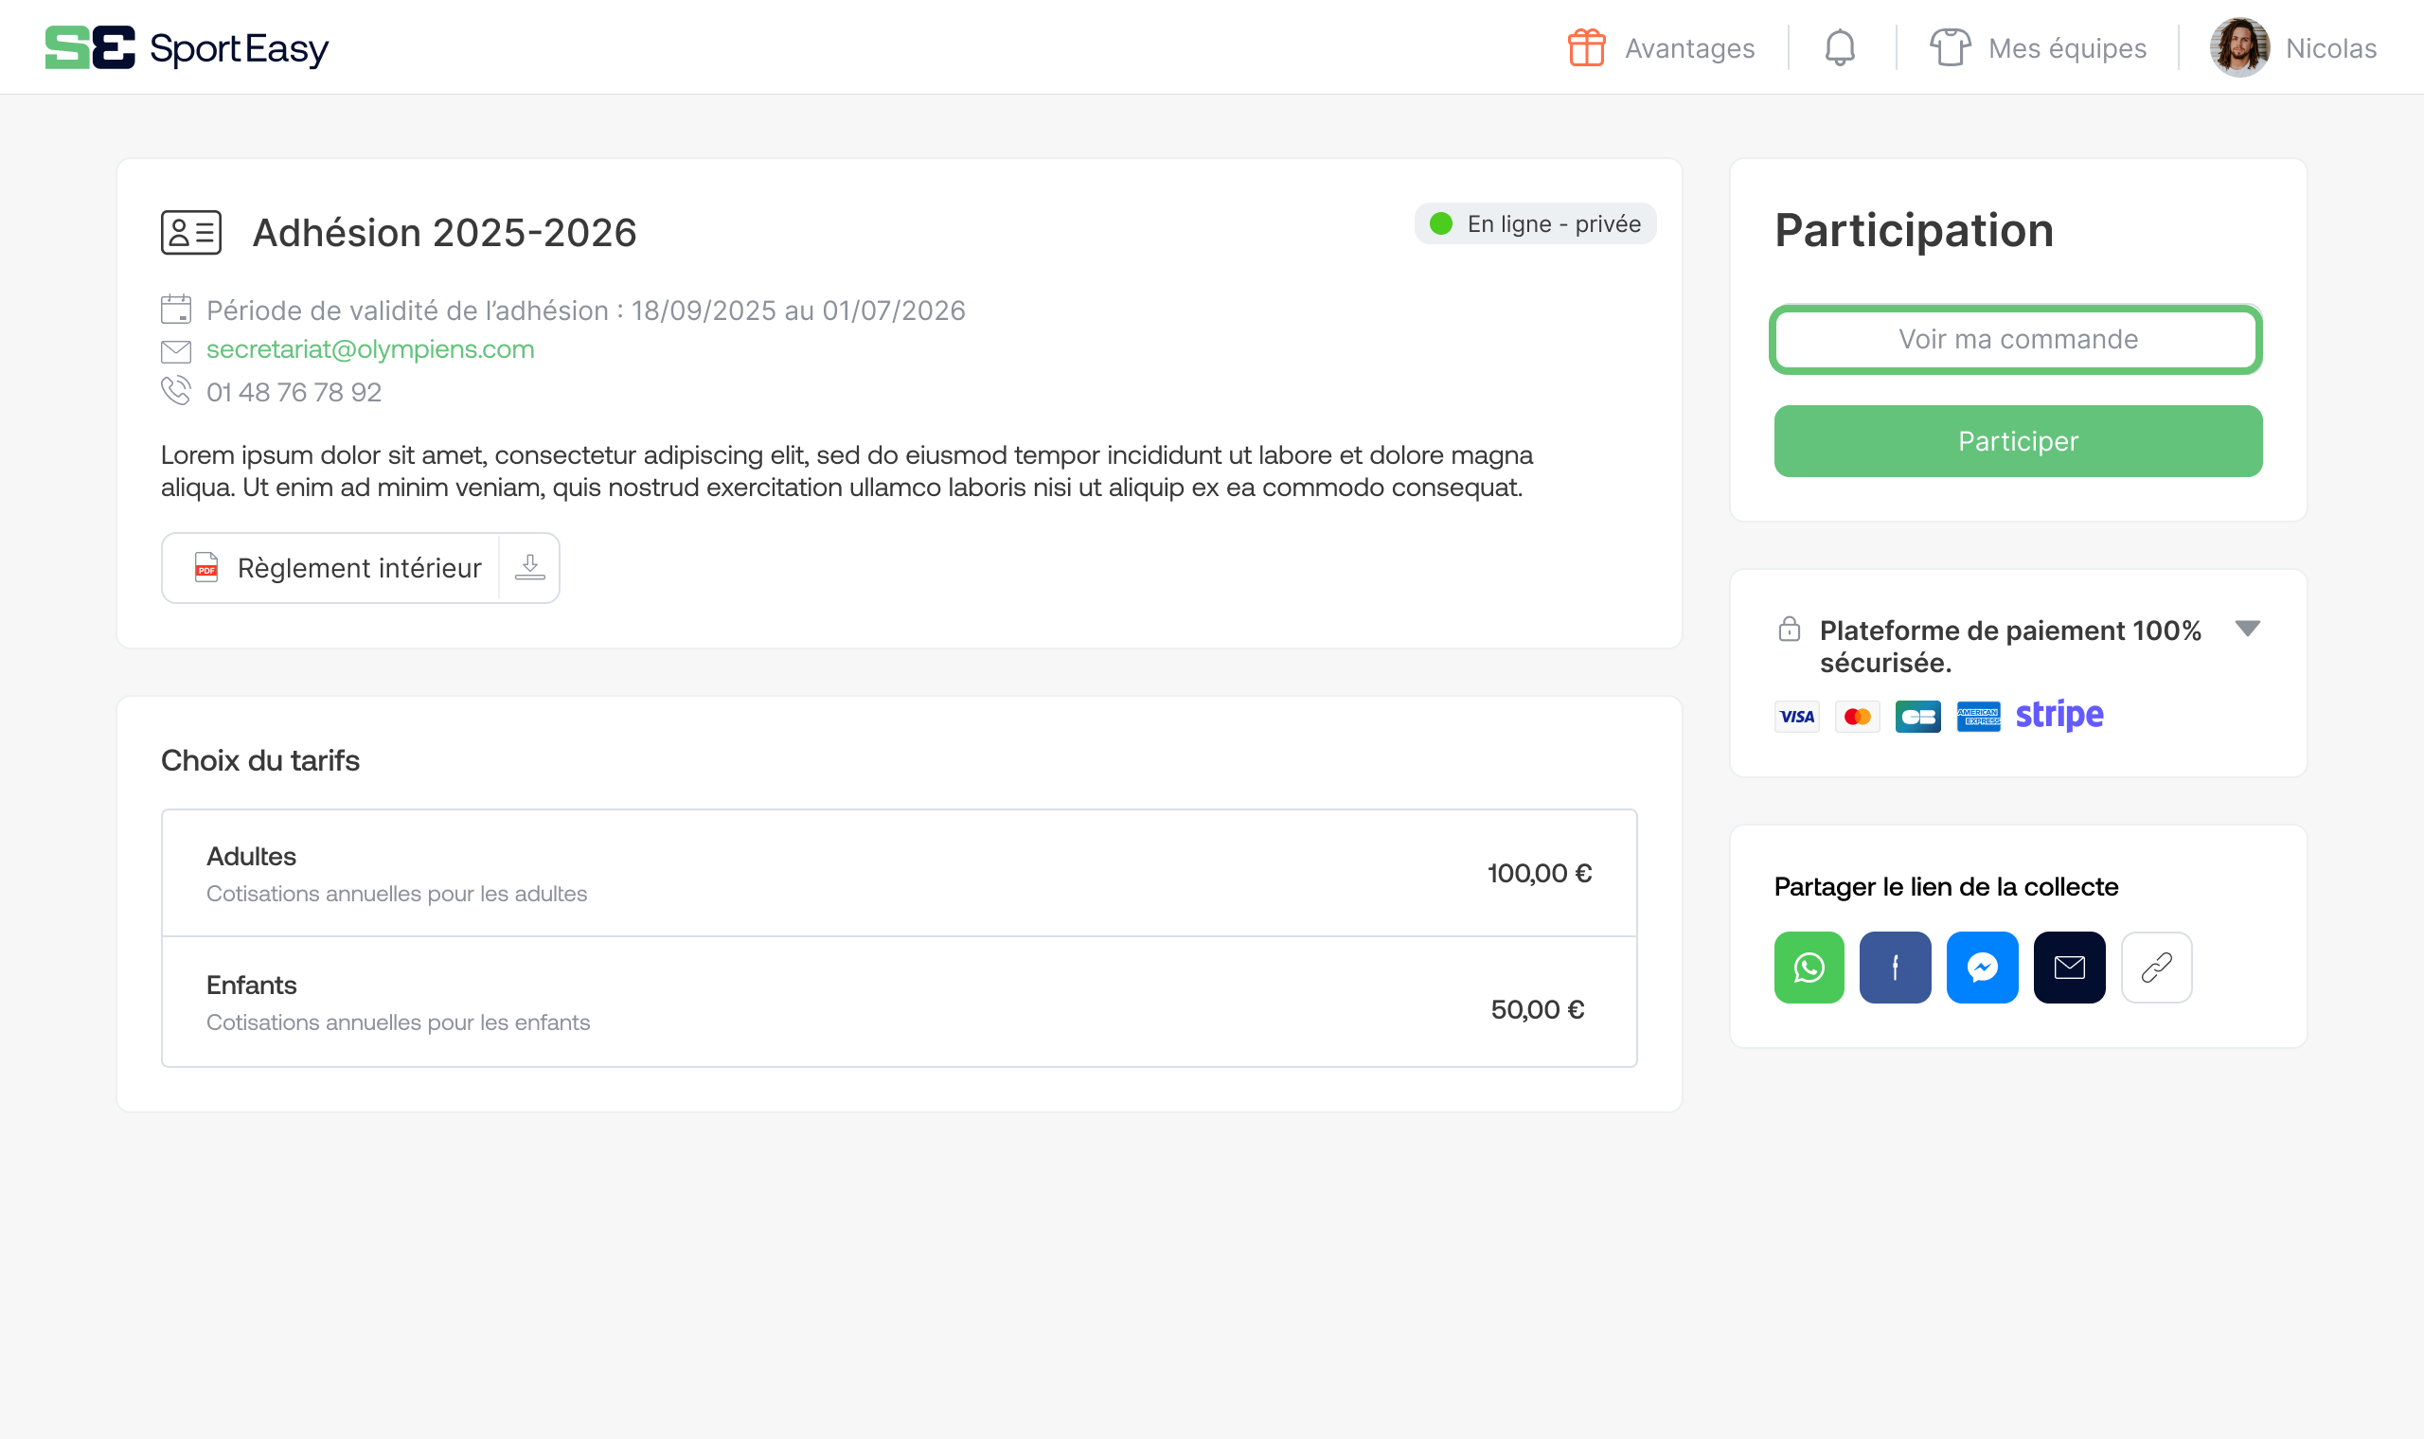2424x1439 pixels.
Task: Email secretariat@olympiens.com link
Action: pos(369,349)
